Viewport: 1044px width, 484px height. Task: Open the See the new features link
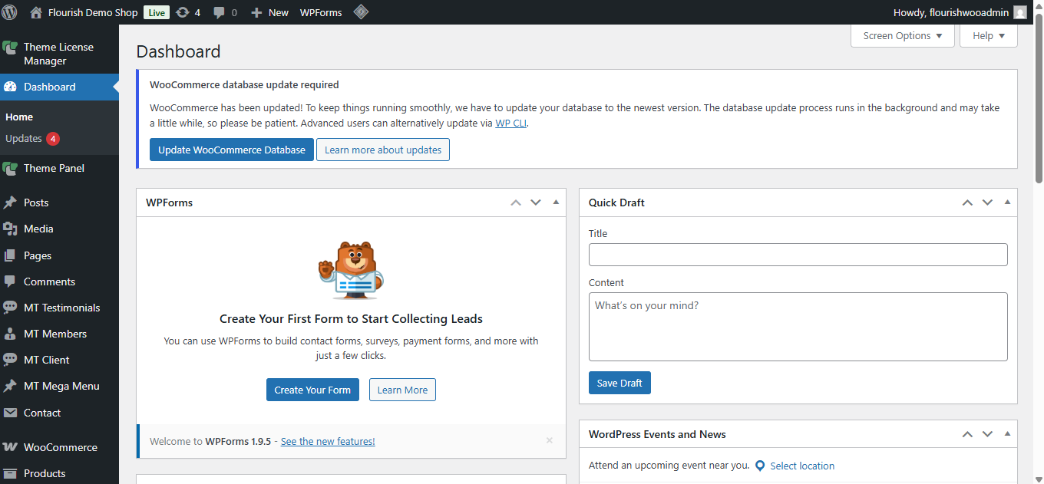click(x=328, y=441)
